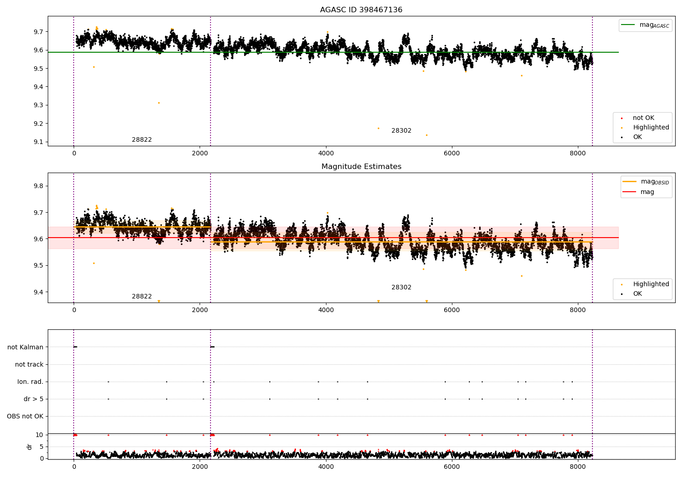Click the '5' tick on dr axis
Screen dimensions: 682x477
42,447
